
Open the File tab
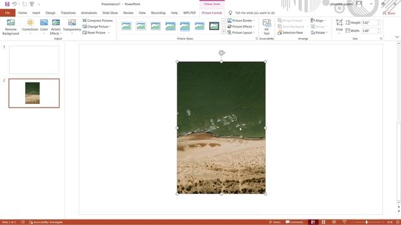(8, 12)
